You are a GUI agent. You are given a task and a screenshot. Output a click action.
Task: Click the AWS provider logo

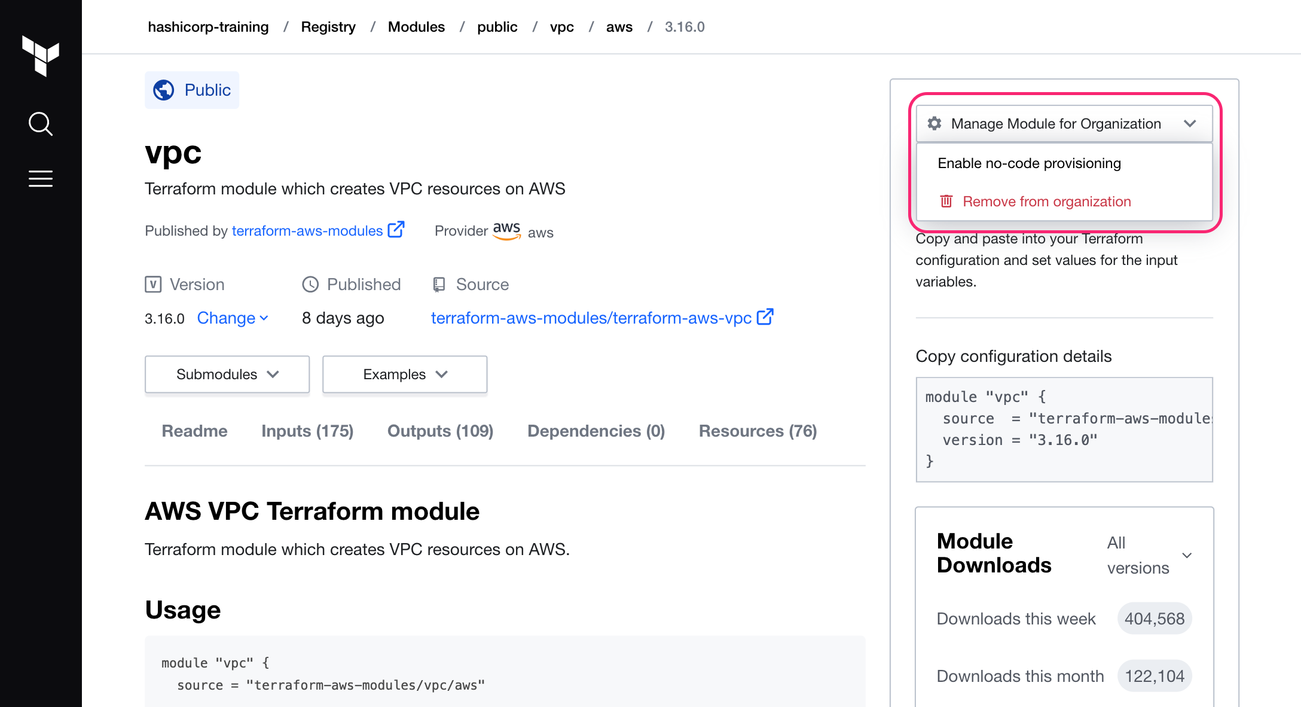506,231
